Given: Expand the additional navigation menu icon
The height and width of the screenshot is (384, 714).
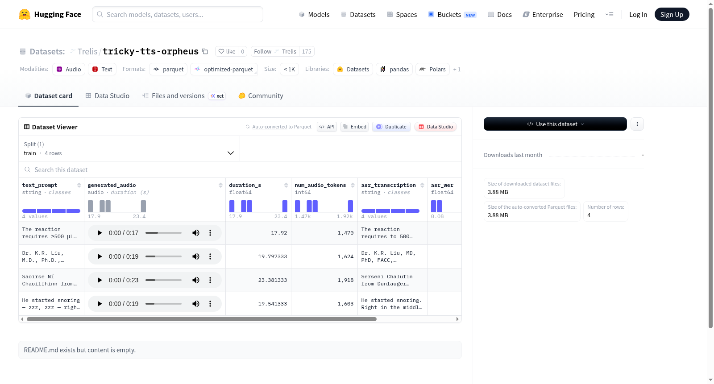Looking at the screenshot, I should click(609, 15).
